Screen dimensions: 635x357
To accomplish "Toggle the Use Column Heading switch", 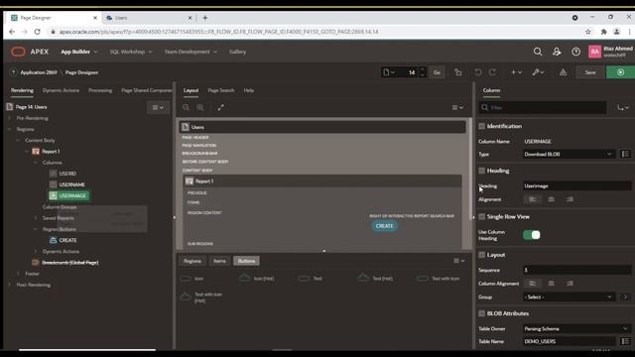I will [532, 235].
